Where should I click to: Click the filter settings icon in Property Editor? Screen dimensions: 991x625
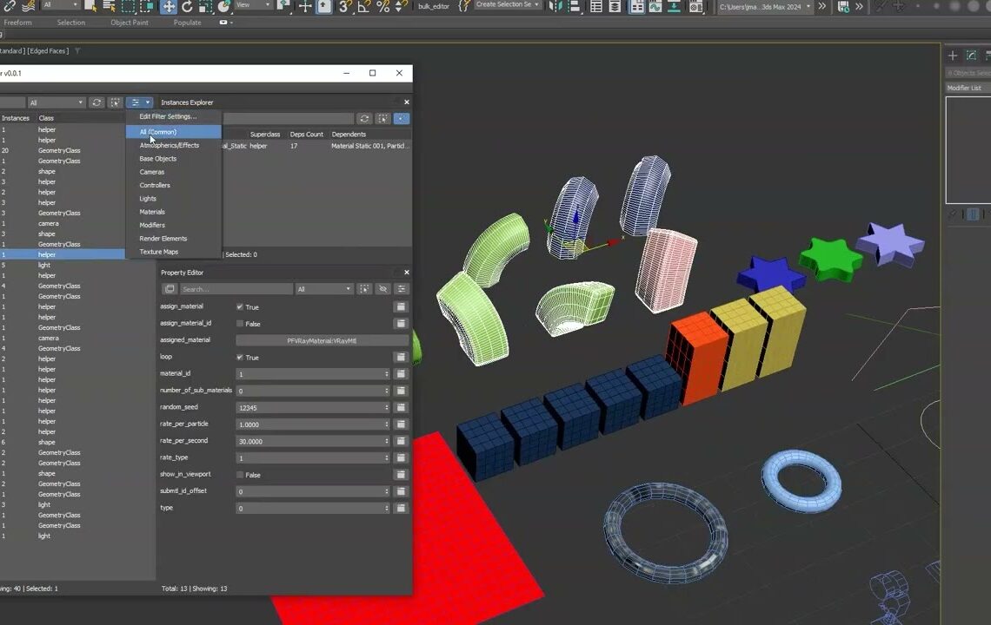(402, 287)
